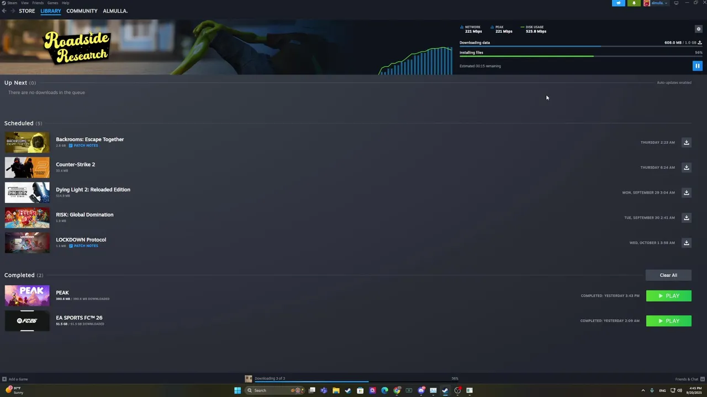This screenshot has width=707, height=397.
Task: Open Microsoft Edge from taskbar
Action: 384,390
